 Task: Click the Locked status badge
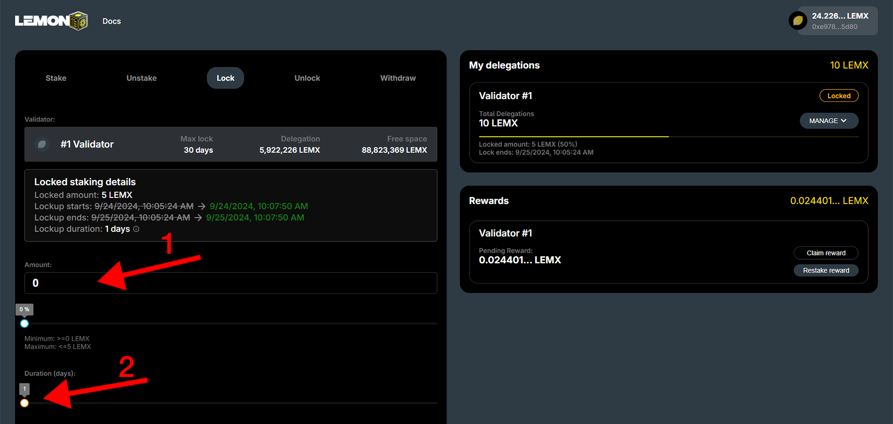coord(839,95)
